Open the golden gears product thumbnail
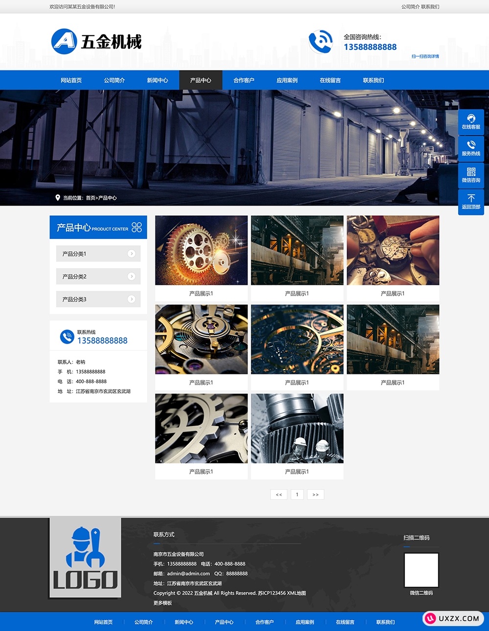 click(x=201, y=250)
